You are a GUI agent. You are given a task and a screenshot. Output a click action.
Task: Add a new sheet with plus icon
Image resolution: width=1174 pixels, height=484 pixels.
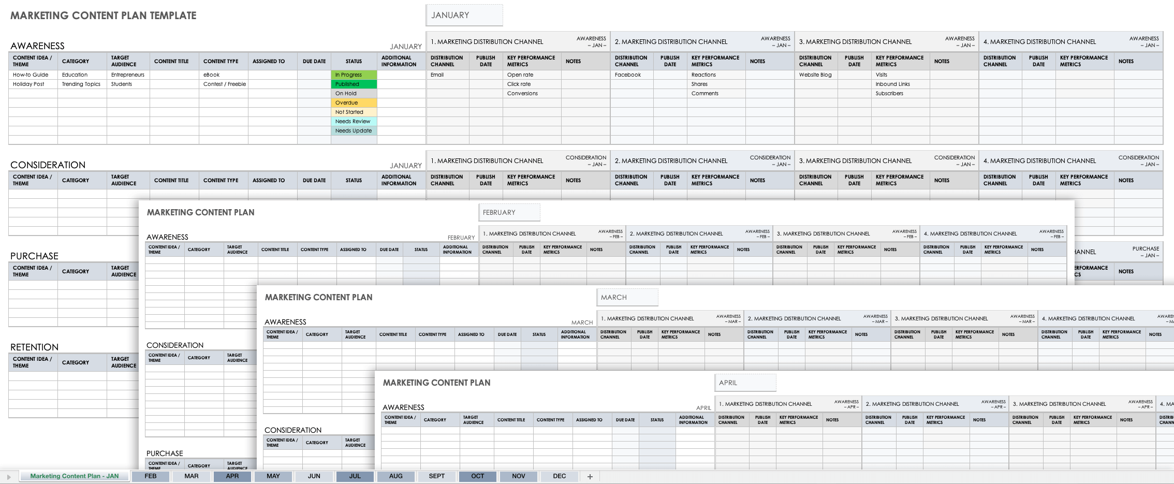[590, 477]
